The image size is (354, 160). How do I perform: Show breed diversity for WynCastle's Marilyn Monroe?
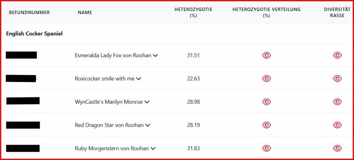coord(337,102)
